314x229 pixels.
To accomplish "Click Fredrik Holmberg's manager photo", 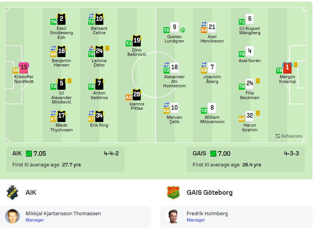I will point(173,216).
